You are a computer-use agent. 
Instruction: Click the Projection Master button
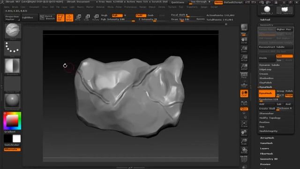pyautogui.click(x=12, y=18)
